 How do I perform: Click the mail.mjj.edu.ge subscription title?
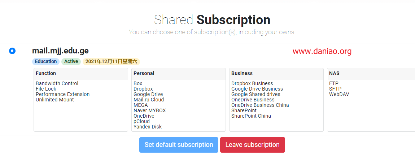click(x=60, y=51)
